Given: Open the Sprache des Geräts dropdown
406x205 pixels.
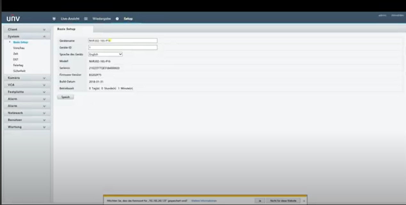Looking at the screenshot, I should click(105, 54).
